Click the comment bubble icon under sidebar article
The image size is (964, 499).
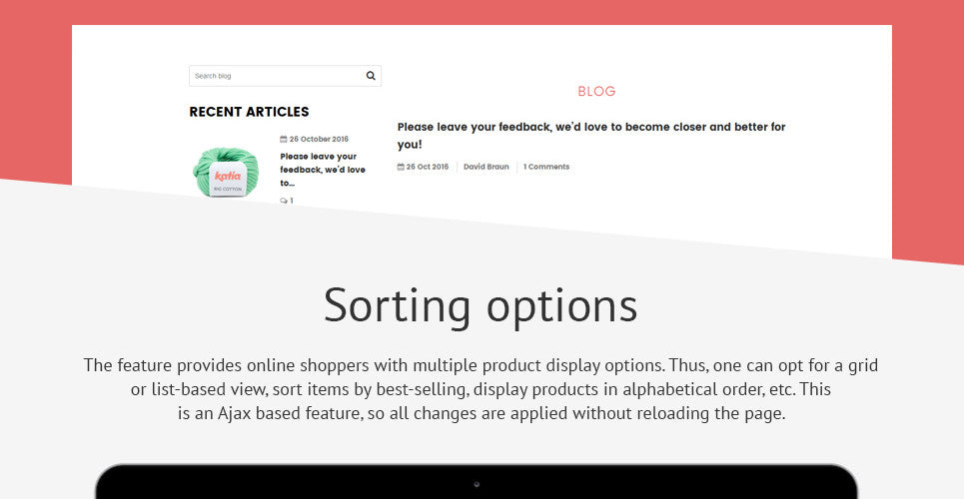(x=284, y=201)
